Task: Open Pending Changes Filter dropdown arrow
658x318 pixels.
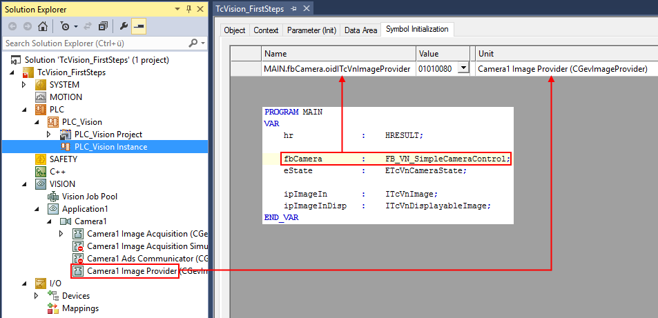Action: coord(76,26)
